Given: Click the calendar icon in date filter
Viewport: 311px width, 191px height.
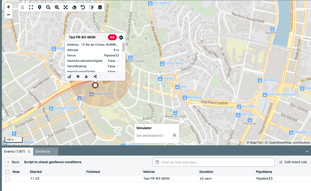Looking at the screenshot, I should 157,162.
